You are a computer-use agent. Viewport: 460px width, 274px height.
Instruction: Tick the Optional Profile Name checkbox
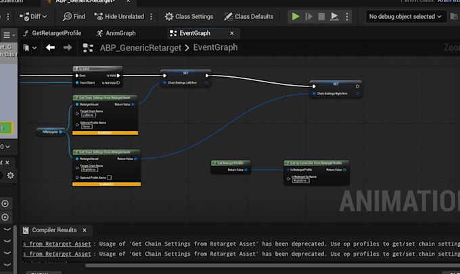[x=109, y=177]
